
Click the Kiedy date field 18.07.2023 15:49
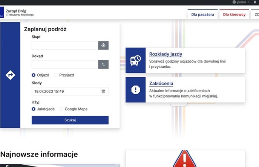click(70, 91)
